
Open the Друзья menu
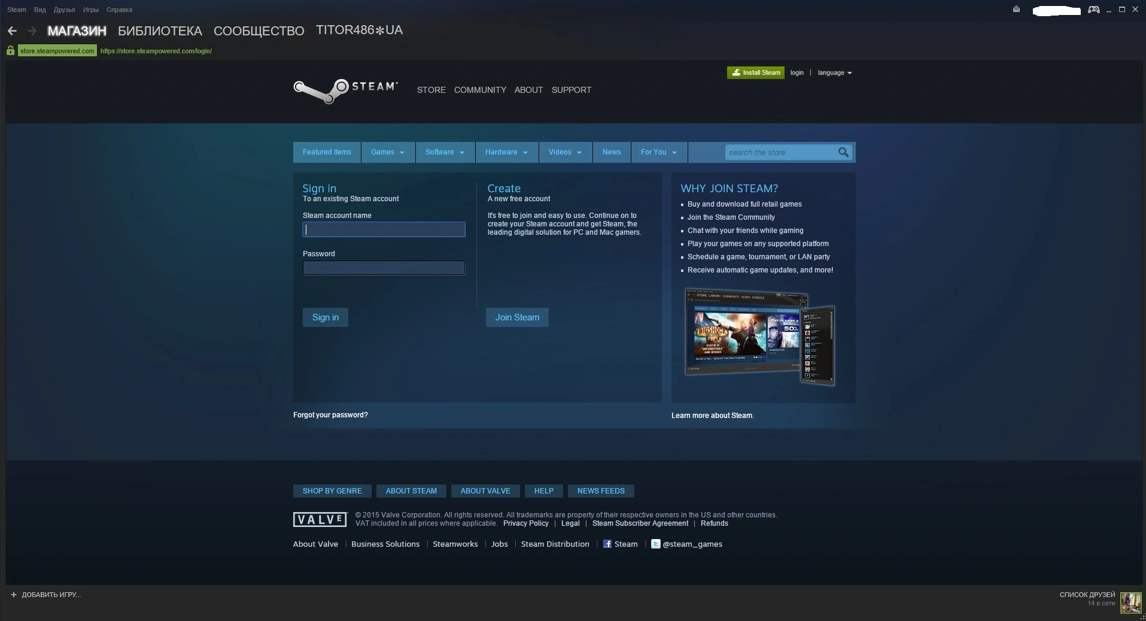coord(64,10)
